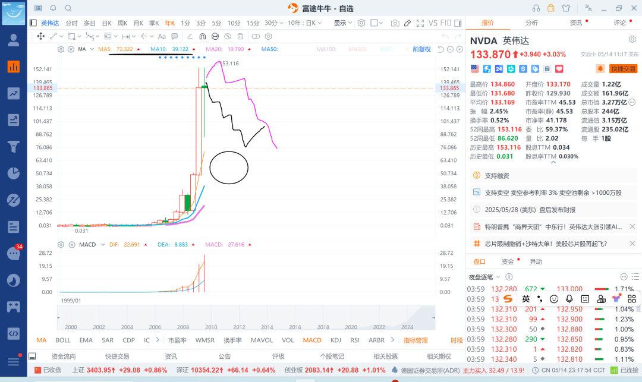Expand more main indicators after IC
The width and height of the screenshot is (642, 382).
[x=157, y=340]
